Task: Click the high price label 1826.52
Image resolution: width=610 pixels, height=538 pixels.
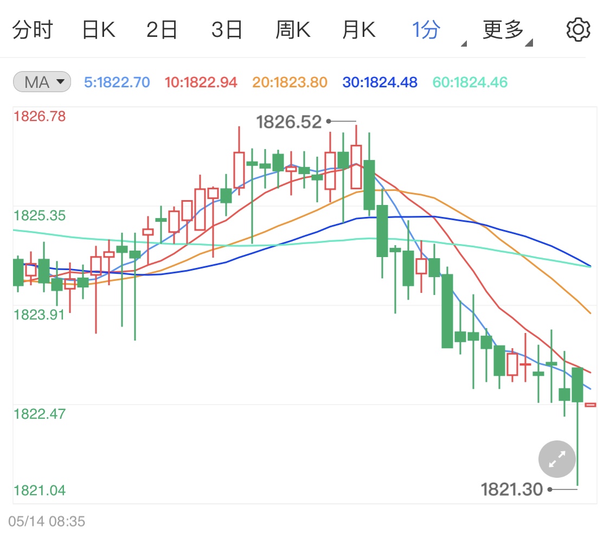Action: tap(289, 122)
